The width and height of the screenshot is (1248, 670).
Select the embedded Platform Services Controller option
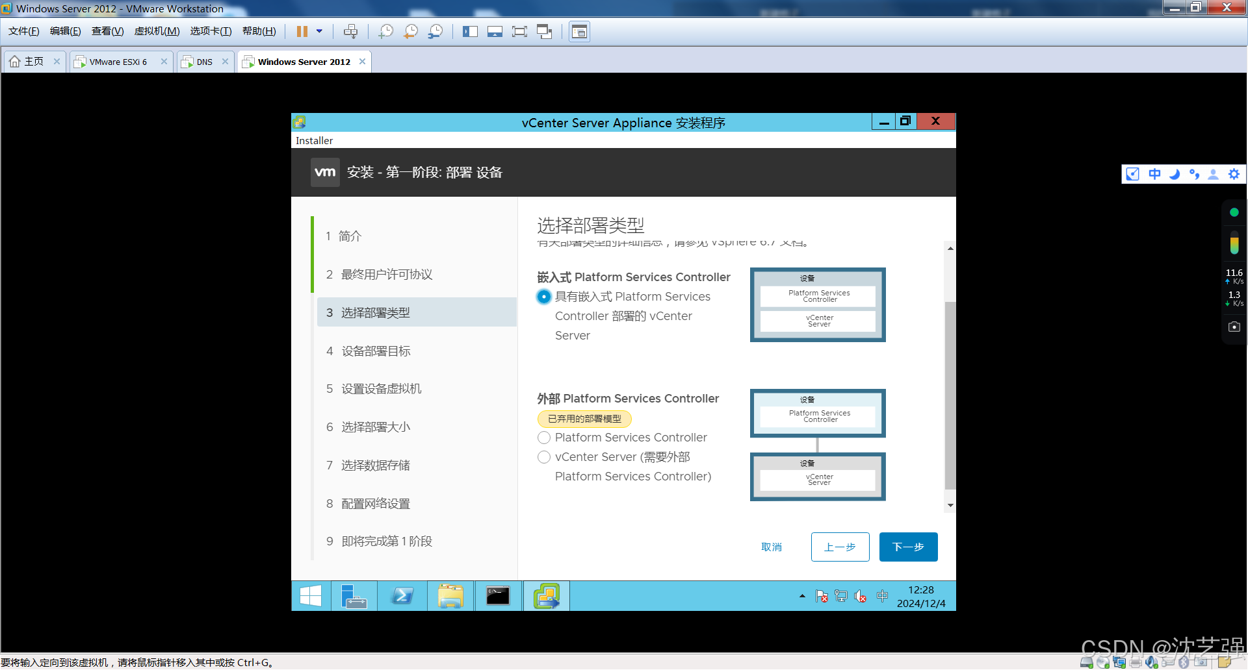pyautogui.click(x=544, y=297)
